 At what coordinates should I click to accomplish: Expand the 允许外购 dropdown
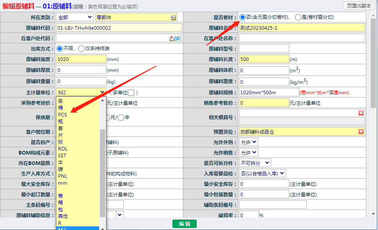click(248, 142)
